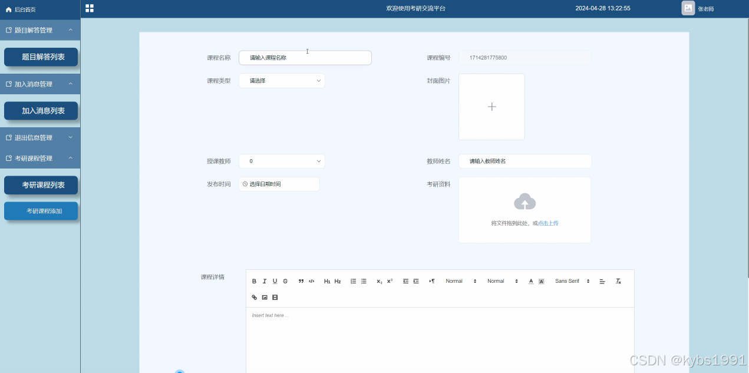Collapse the 题目解答管理 section
This screenshot has height=373, width=749.
click(x=40, y=30)
